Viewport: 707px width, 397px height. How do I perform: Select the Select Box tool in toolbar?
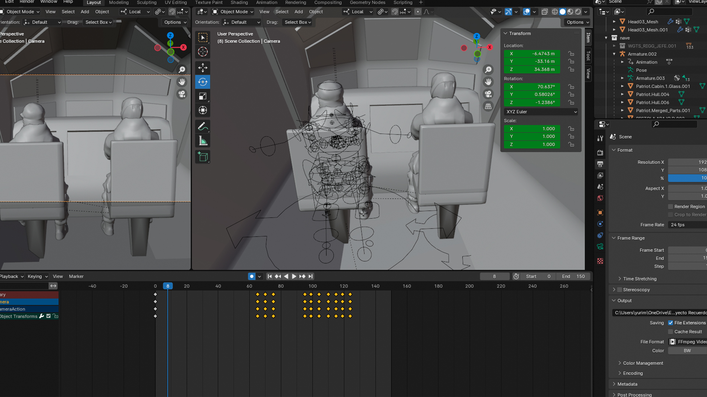click(x=203, y=37)
